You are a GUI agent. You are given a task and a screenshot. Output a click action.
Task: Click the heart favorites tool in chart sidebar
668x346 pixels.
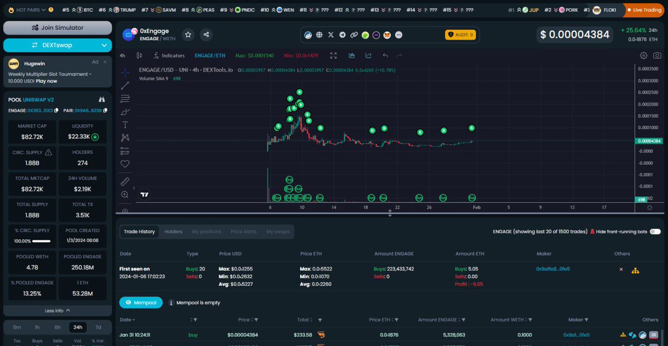(x=125, y=164)
